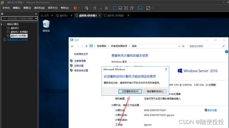Open 控制面板主页 link
Screen dimensions: 229x128
click(x=81, y=54)
